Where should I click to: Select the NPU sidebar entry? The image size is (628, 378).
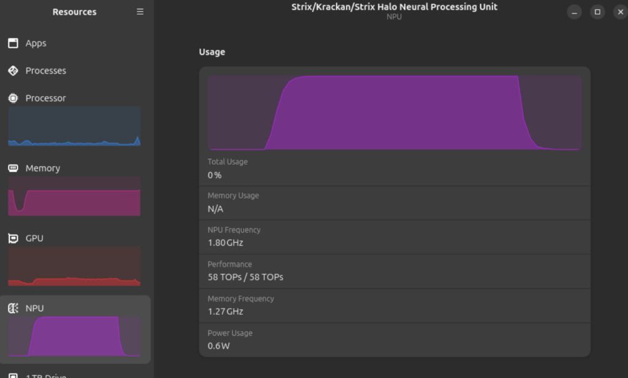click(75, 330)
